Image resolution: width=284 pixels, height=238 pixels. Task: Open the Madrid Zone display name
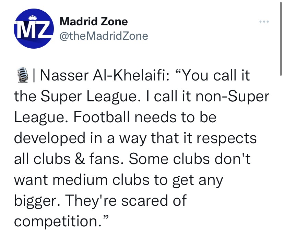point(94,21)
